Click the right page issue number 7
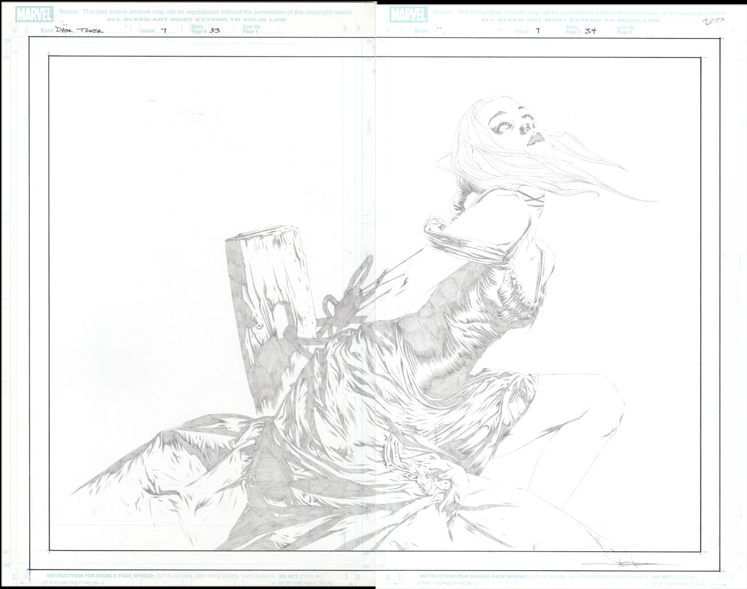This screenshot has width=747, height=589. pyautogui.click(x=537, y=31)
